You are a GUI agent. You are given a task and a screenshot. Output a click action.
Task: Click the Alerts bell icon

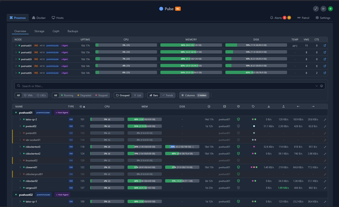click(x=271, y=18)
